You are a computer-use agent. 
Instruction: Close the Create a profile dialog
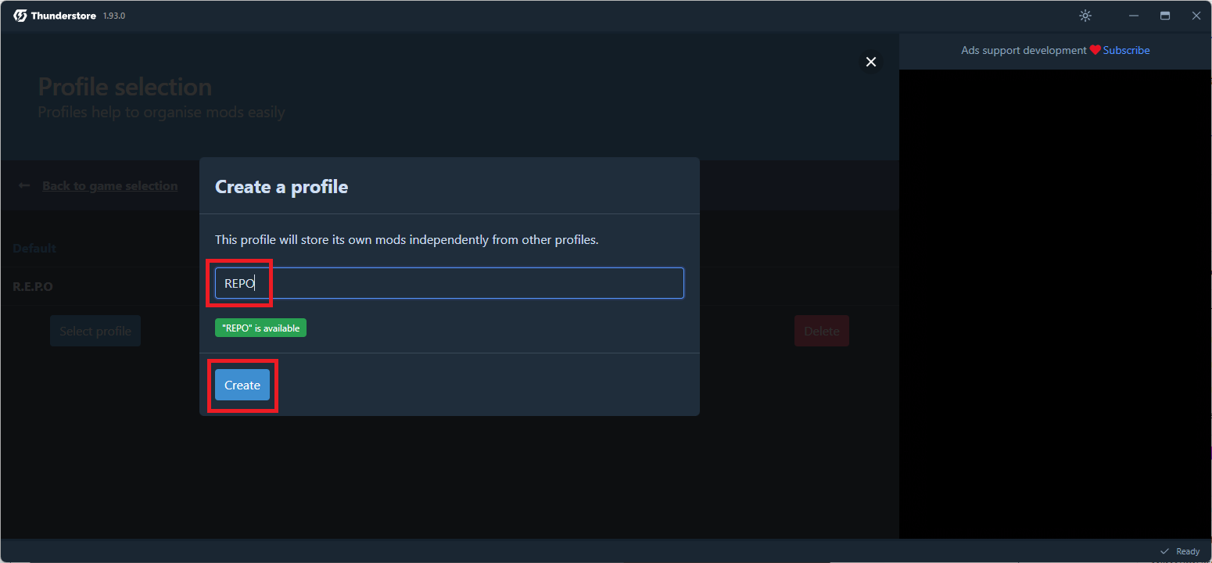pos(871,62)
